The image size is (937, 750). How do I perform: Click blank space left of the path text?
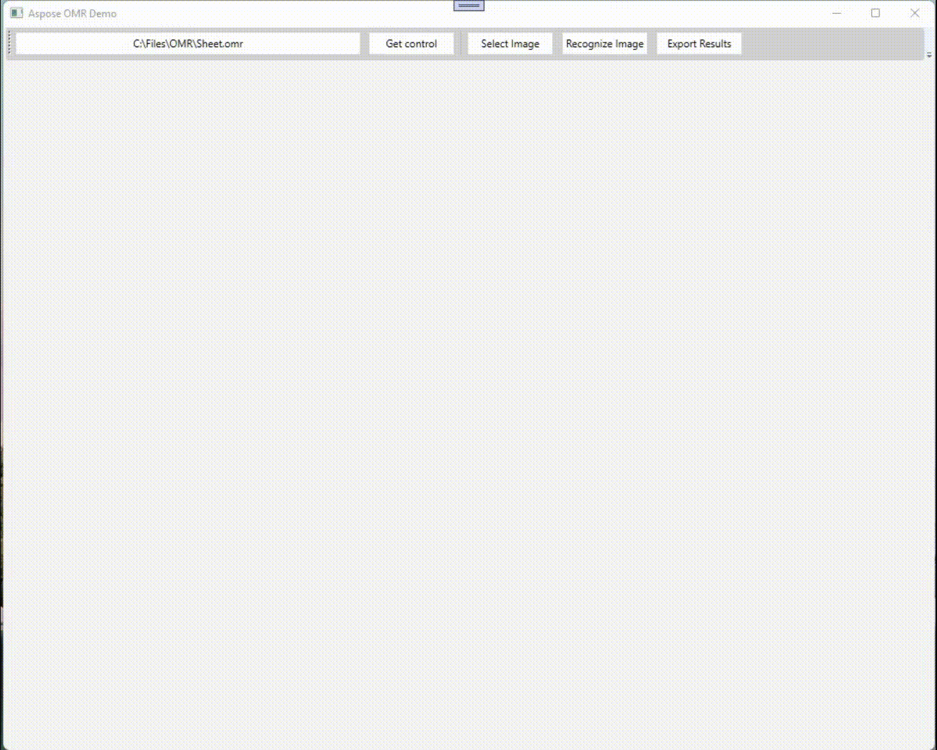tap(69, 44)
